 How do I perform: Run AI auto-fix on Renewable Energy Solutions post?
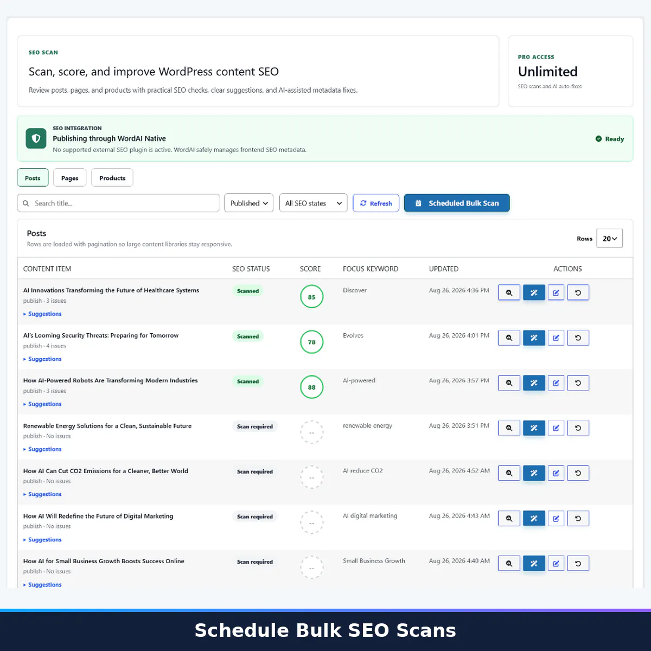[x=534, y=428]
